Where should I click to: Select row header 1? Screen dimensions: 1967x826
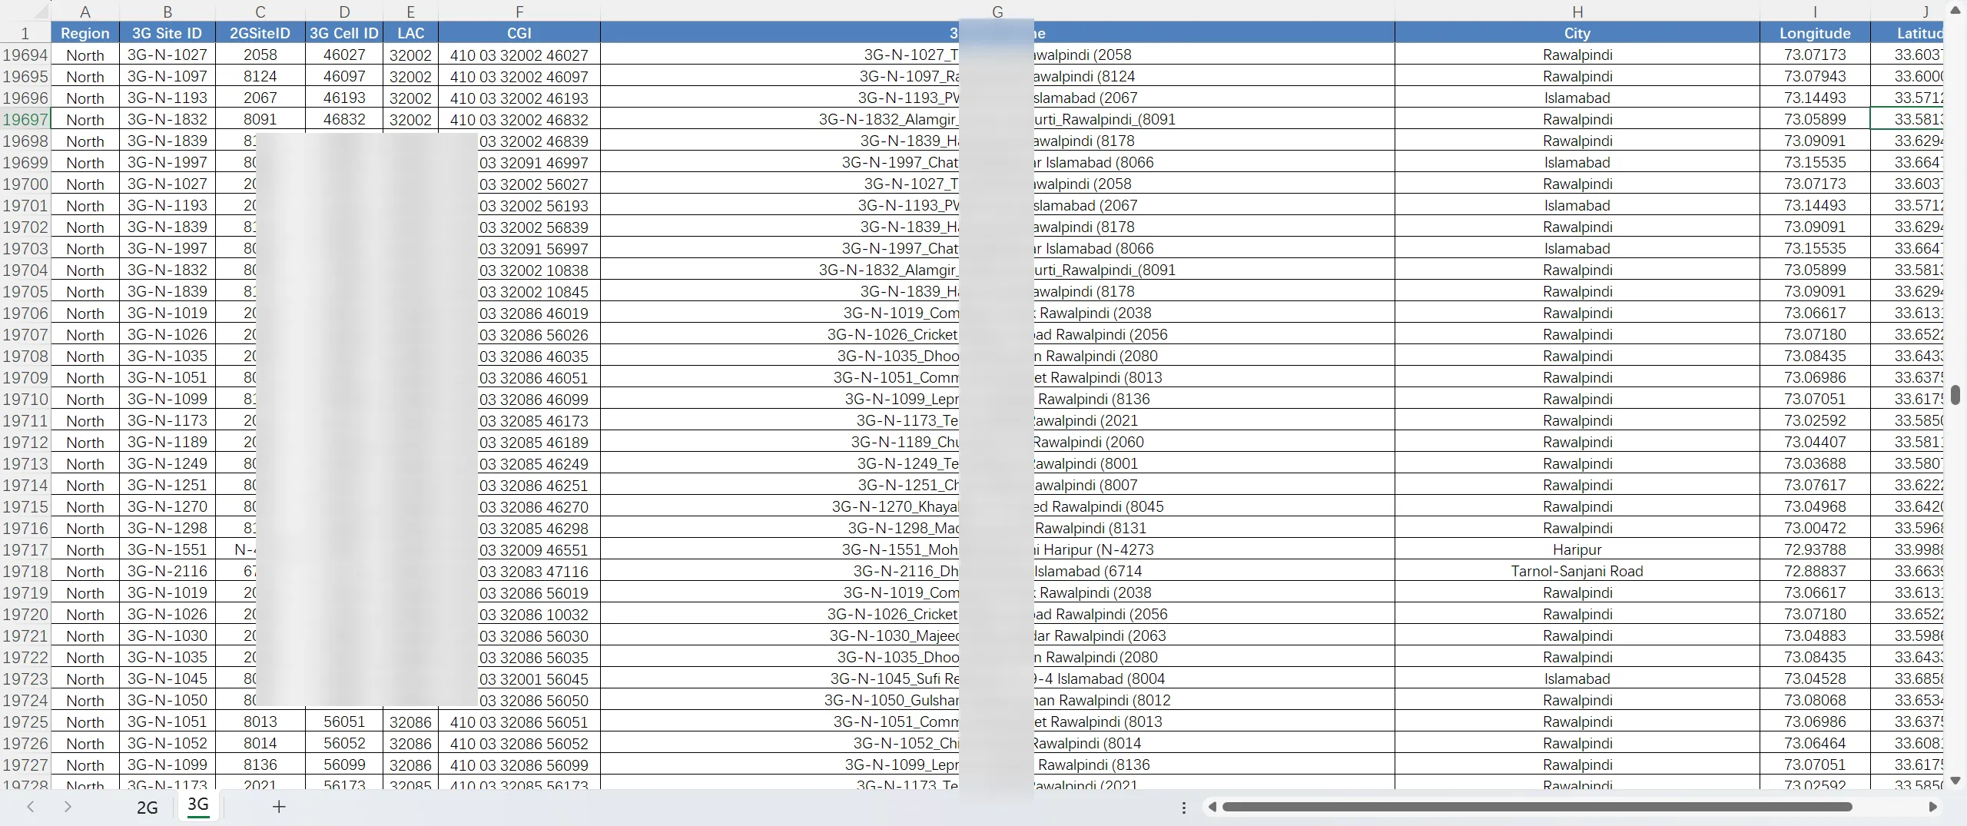pos(25,33)
